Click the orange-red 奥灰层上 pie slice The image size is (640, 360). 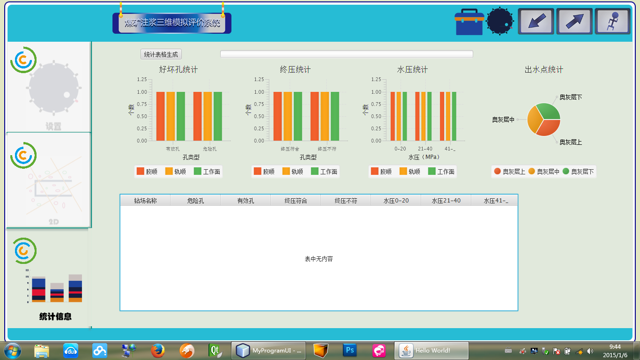(548, 128)
